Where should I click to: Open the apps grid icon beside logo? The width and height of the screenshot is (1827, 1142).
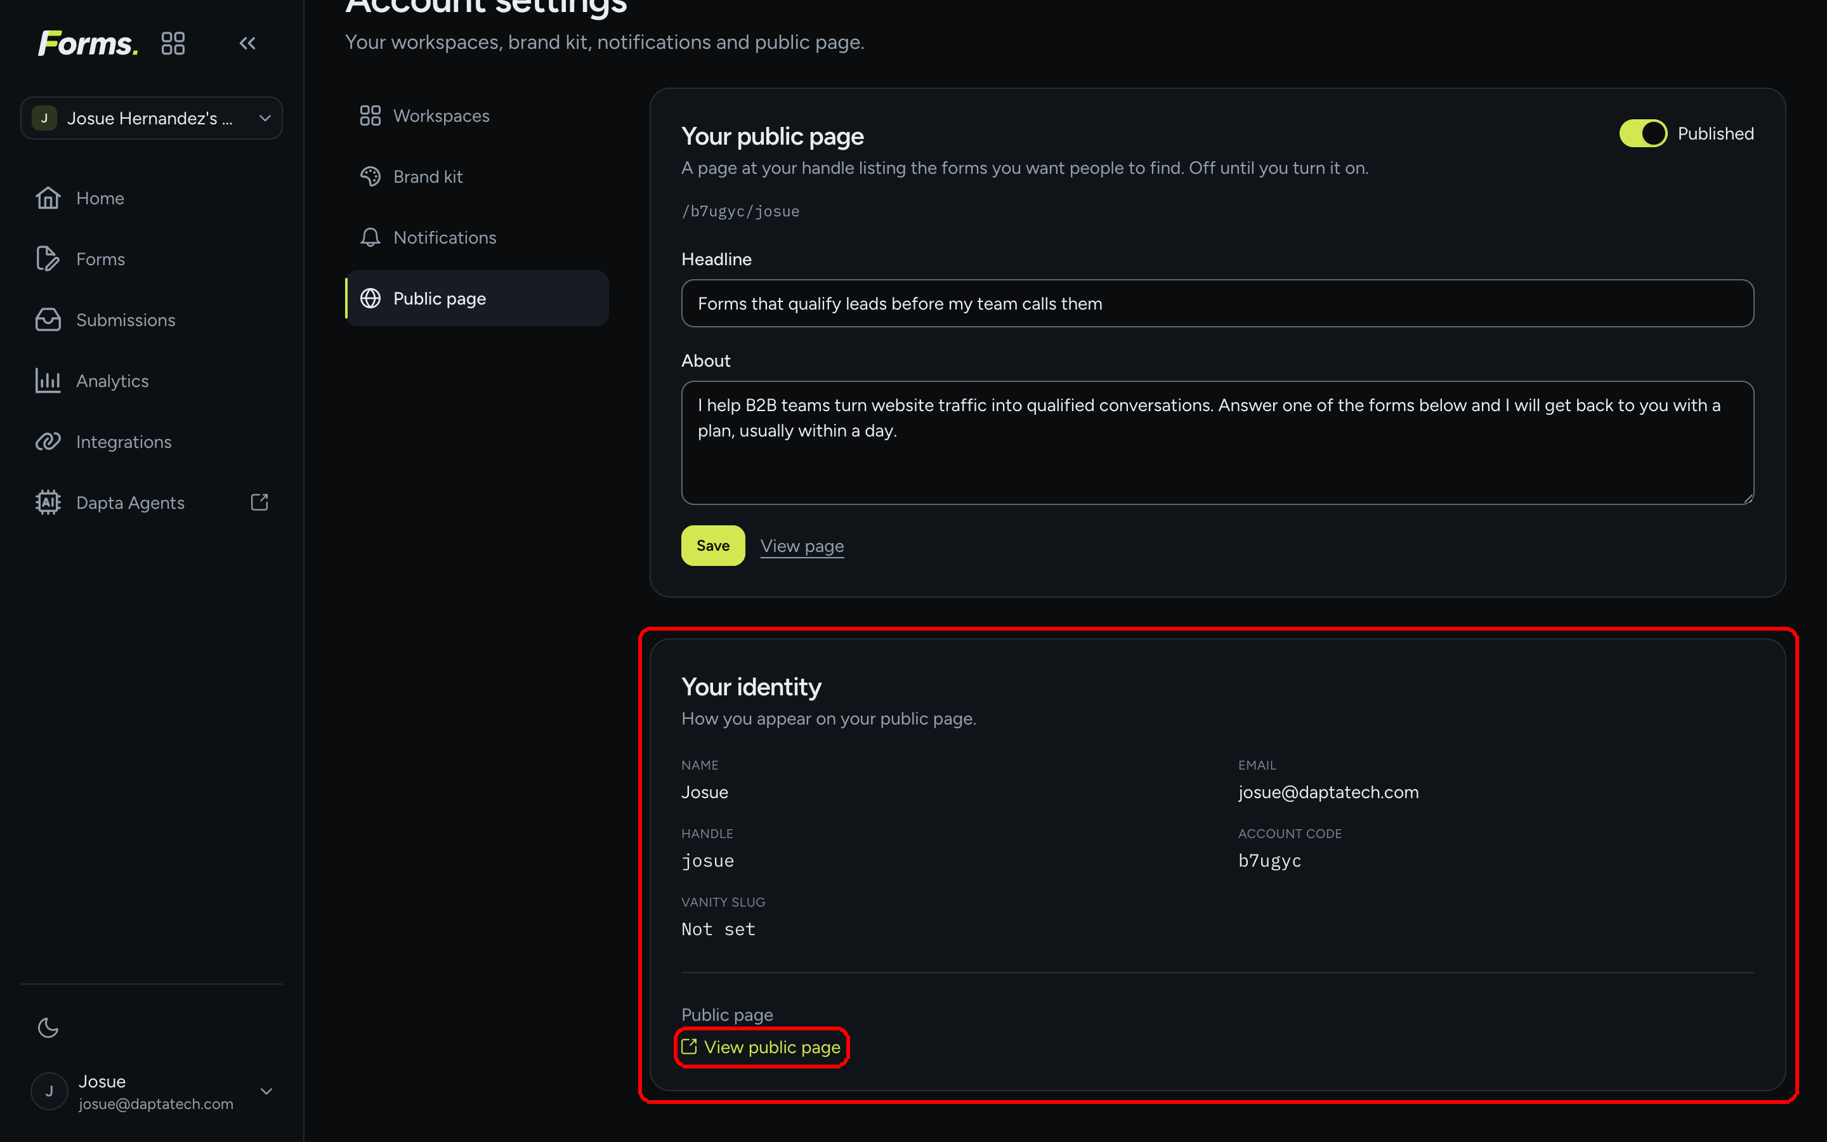(x=173, y=43)
